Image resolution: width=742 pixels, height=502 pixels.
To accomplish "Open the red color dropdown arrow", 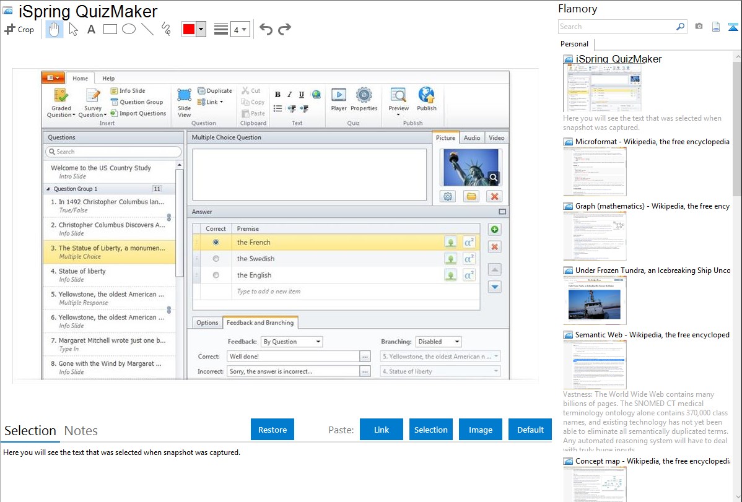I will 201,29.
